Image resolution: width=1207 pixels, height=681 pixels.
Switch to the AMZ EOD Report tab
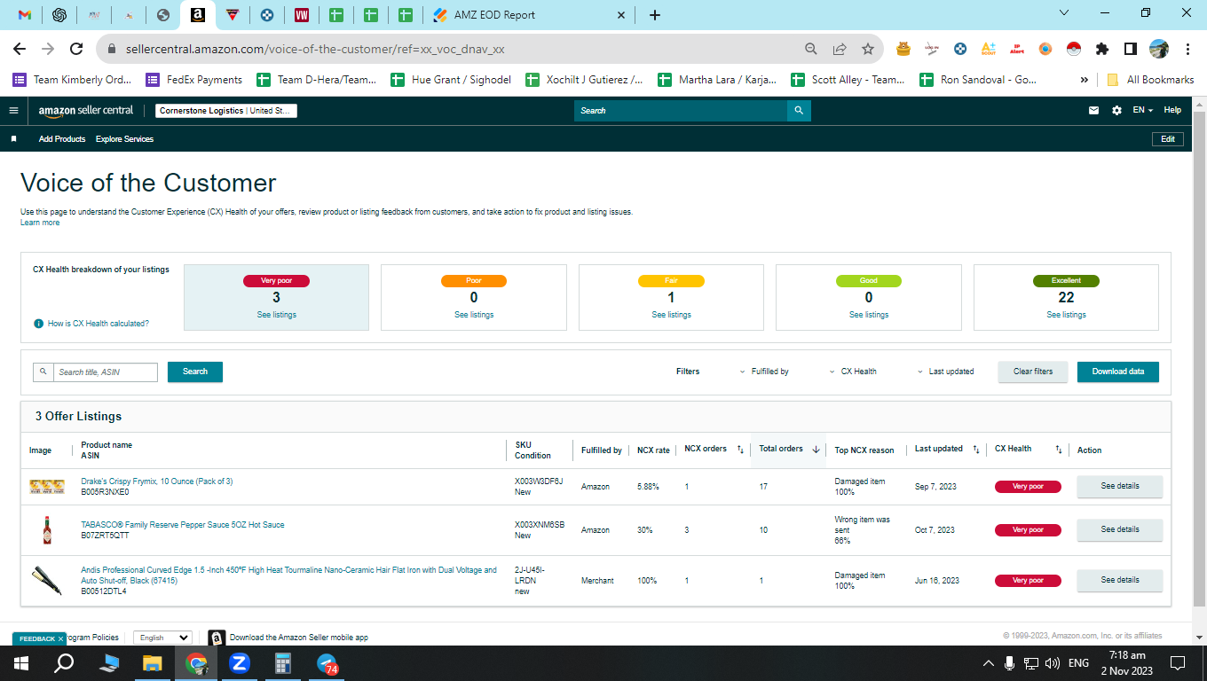529,15
